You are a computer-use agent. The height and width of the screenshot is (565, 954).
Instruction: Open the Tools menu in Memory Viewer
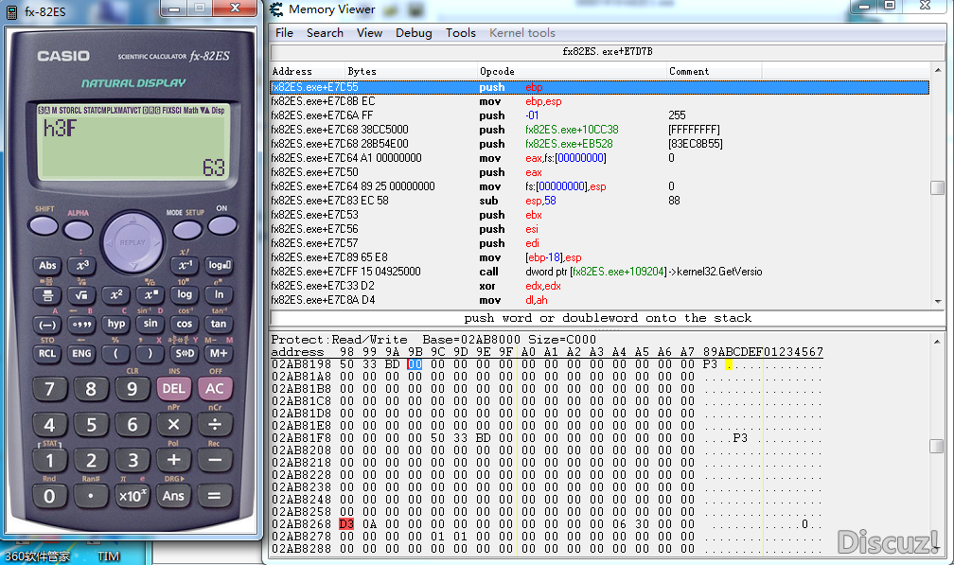pyautogui.click(x=461, y=33)
